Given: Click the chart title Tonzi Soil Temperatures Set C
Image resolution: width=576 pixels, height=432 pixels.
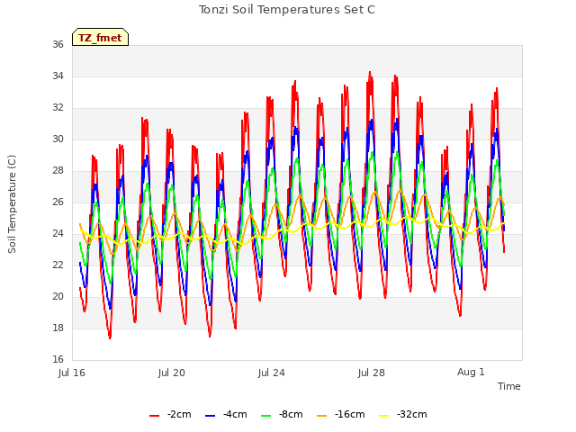Looking at the screenshot, I should [x=287, y=10].
